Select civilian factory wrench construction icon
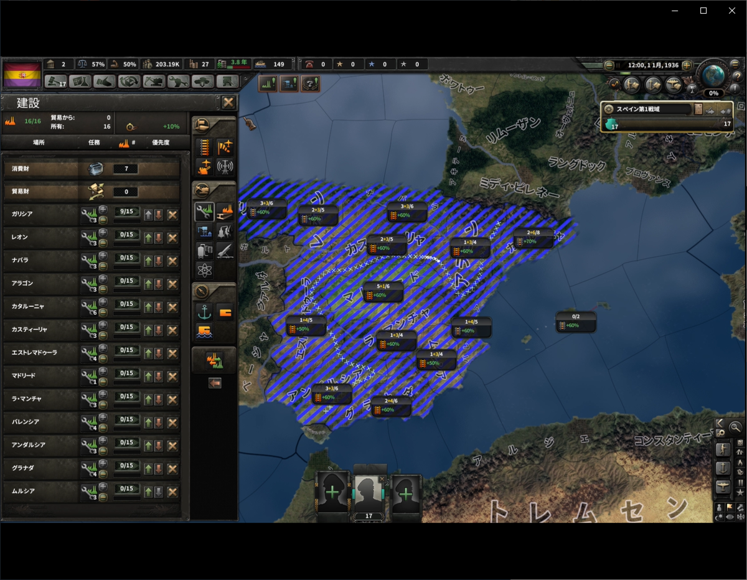Screen dimensions: 747x580 click(x=205, y=212)
